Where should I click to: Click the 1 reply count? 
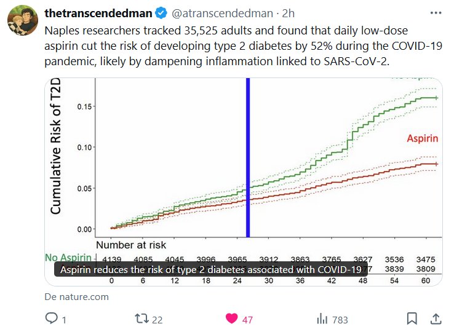(64, 319)
